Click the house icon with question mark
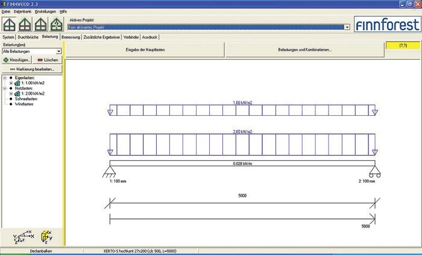Image resolution: width=422 pixels, height=255 pixels. [56, 25]
